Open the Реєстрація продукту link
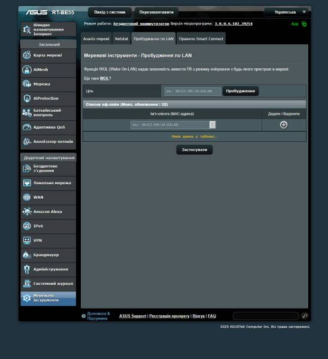The height and width of the screenshot is (359, 328). point(169,316)
